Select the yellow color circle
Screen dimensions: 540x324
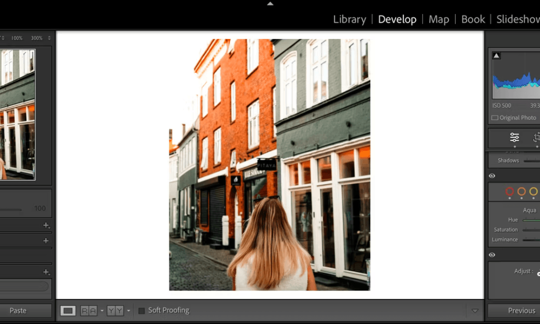click(534, 192)
